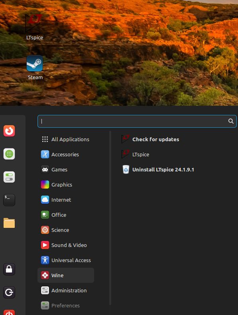Click the red play icon for Sound & Video

[x=45, y=245]
